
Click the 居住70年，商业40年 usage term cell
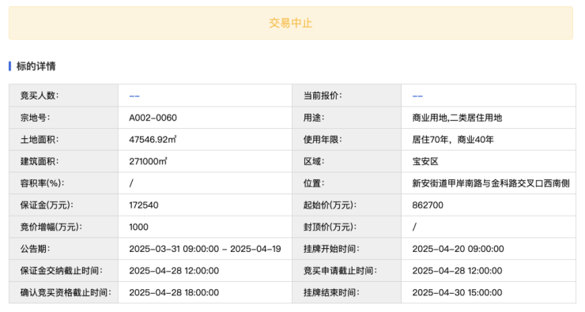(489, 139)
